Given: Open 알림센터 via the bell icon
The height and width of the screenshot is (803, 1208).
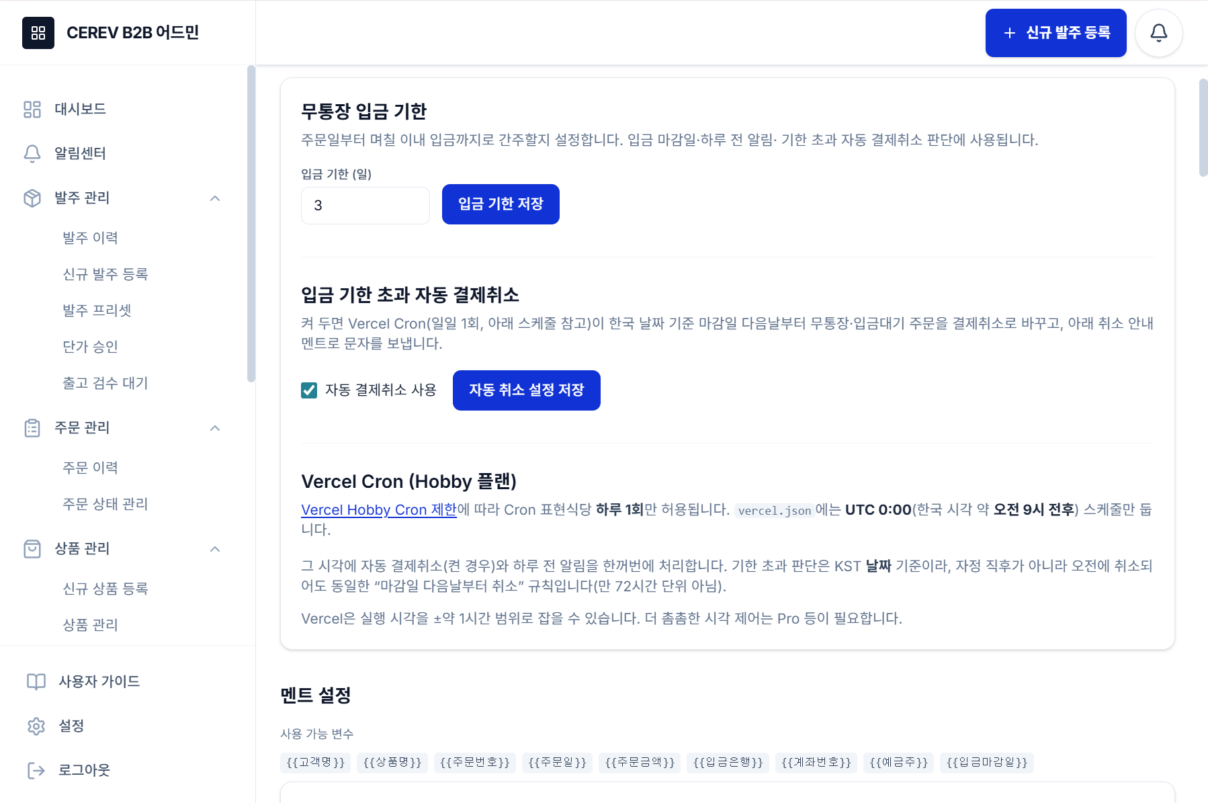Looking at the screenshot, I should (x=32, y=153).
